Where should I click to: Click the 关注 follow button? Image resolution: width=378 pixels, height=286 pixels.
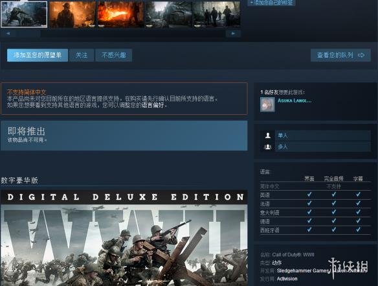82,55
